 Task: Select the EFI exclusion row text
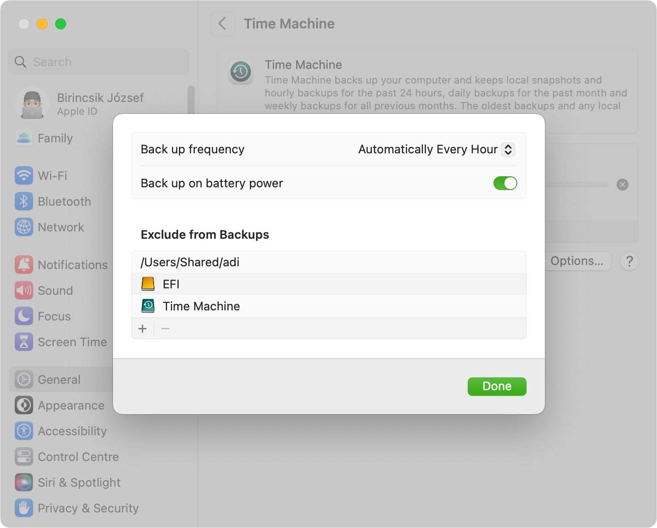(171, 284)
